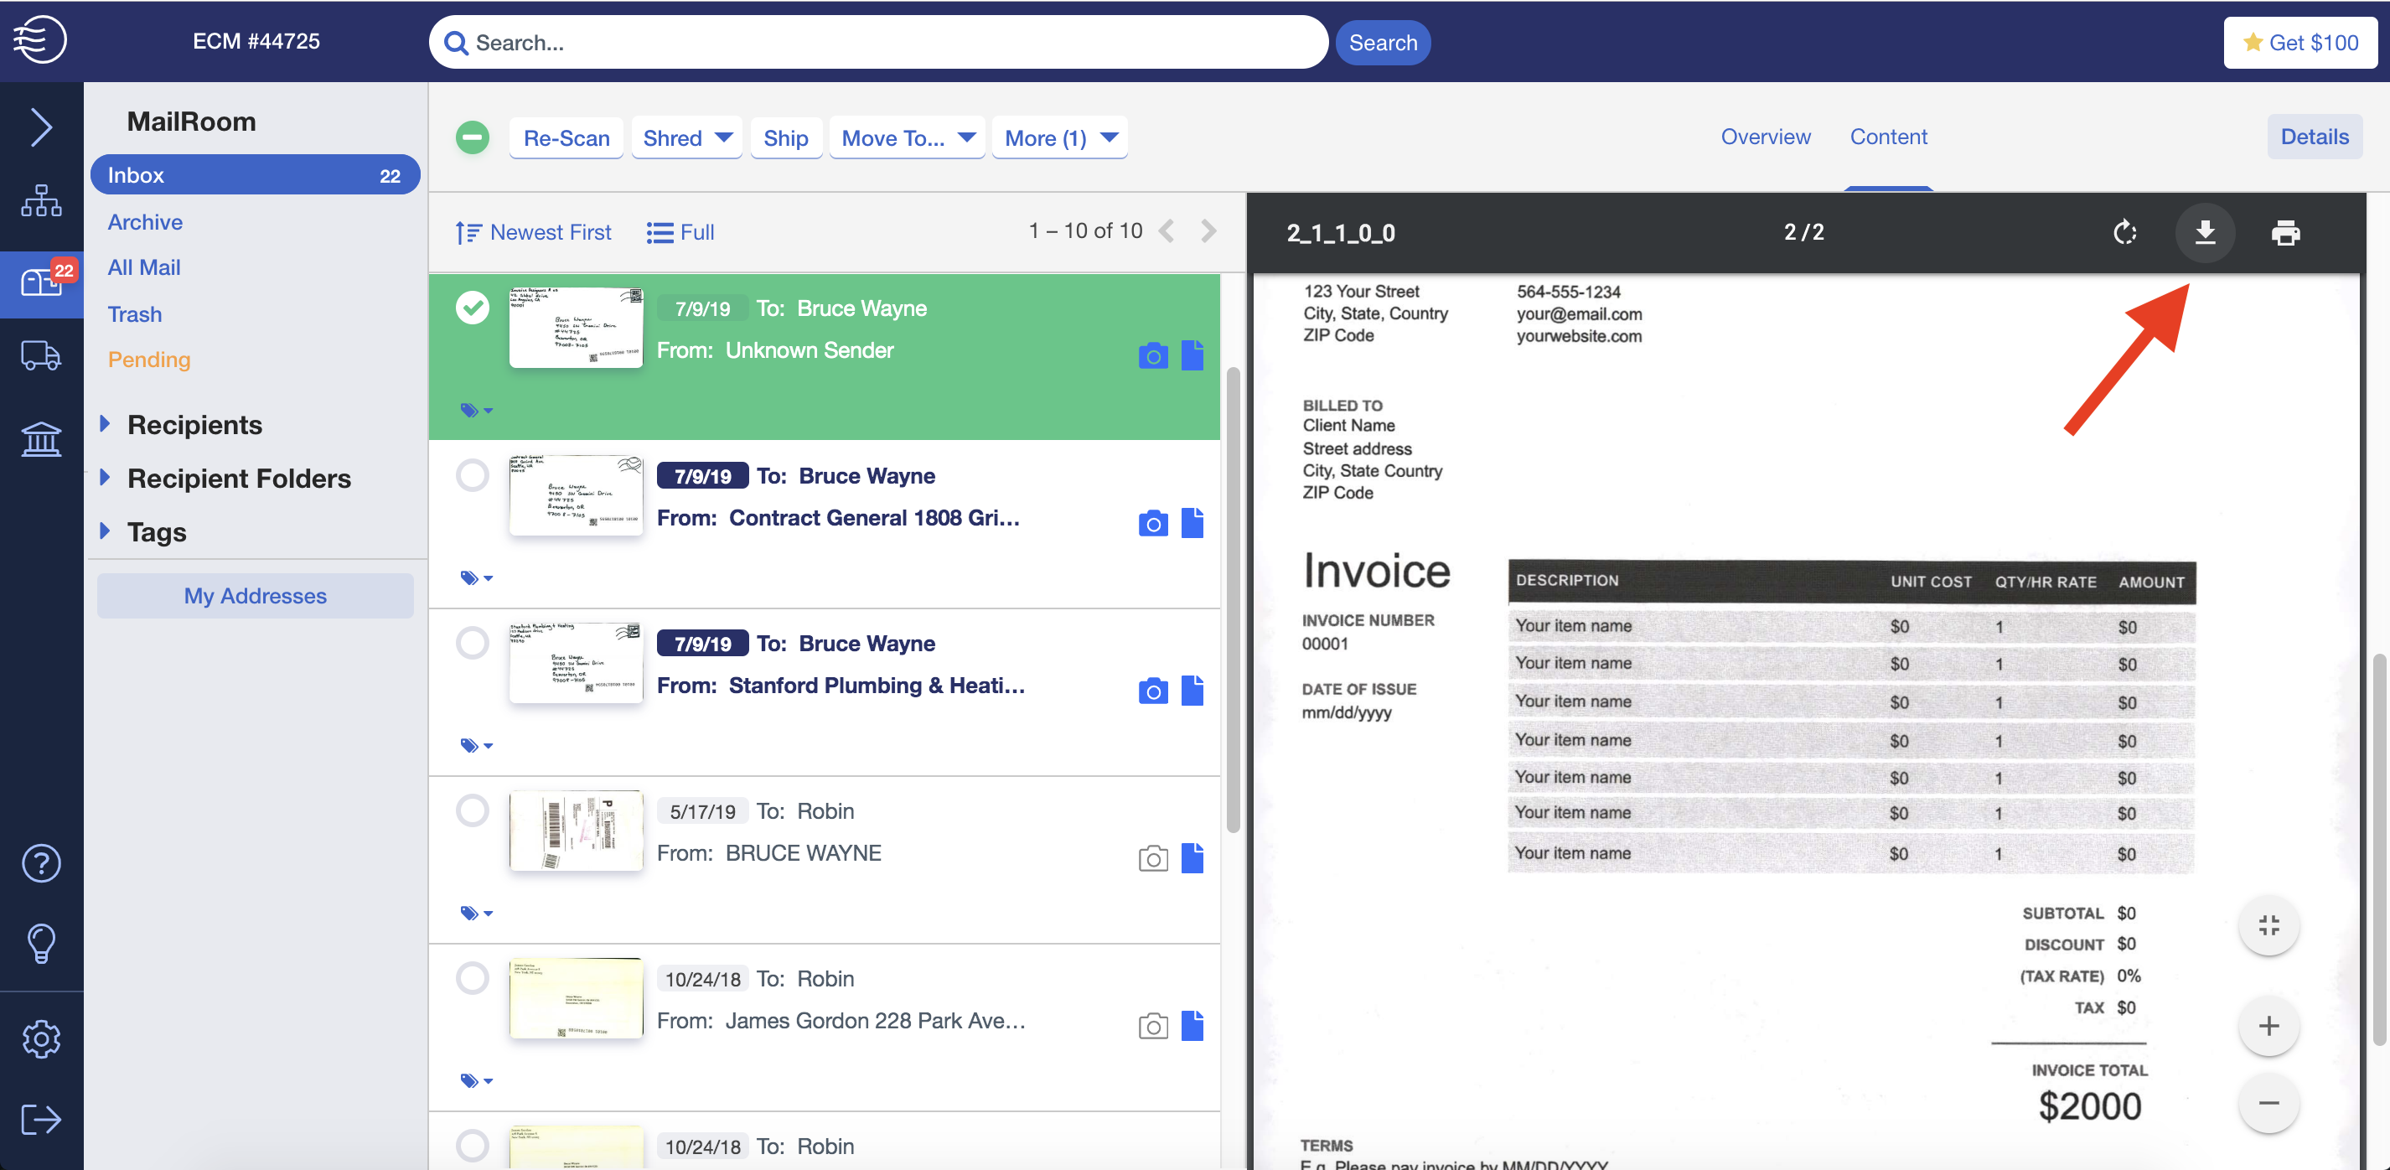Zoom out with the minus button

(x=2268, y=1102)
